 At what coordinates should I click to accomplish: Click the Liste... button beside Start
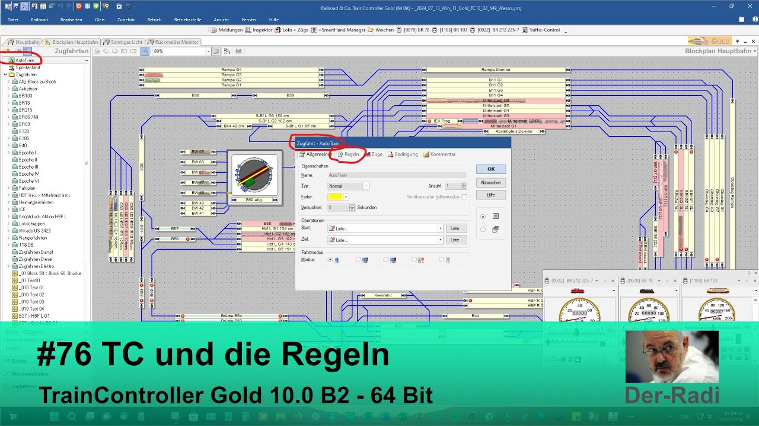tap(456, 228)
